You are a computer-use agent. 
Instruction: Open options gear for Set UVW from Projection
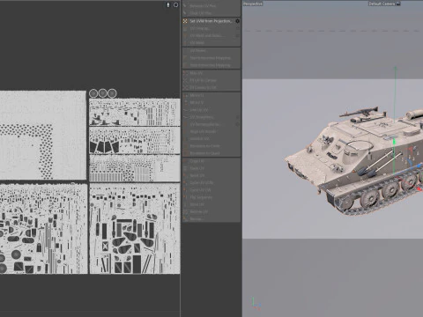coord(237,21)
